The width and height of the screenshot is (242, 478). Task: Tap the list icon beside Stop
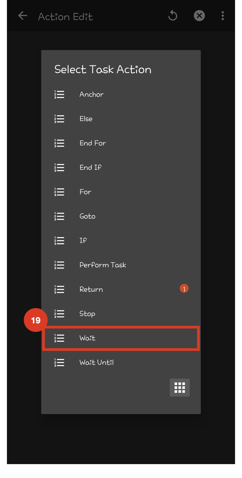pyautogui.click(x=59, y=314)
